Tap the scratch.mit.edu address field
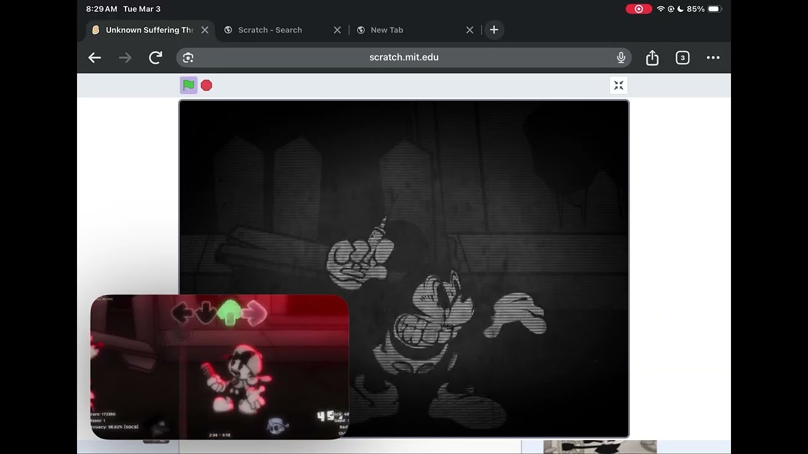The image size is (808, 454). point(404,57)
